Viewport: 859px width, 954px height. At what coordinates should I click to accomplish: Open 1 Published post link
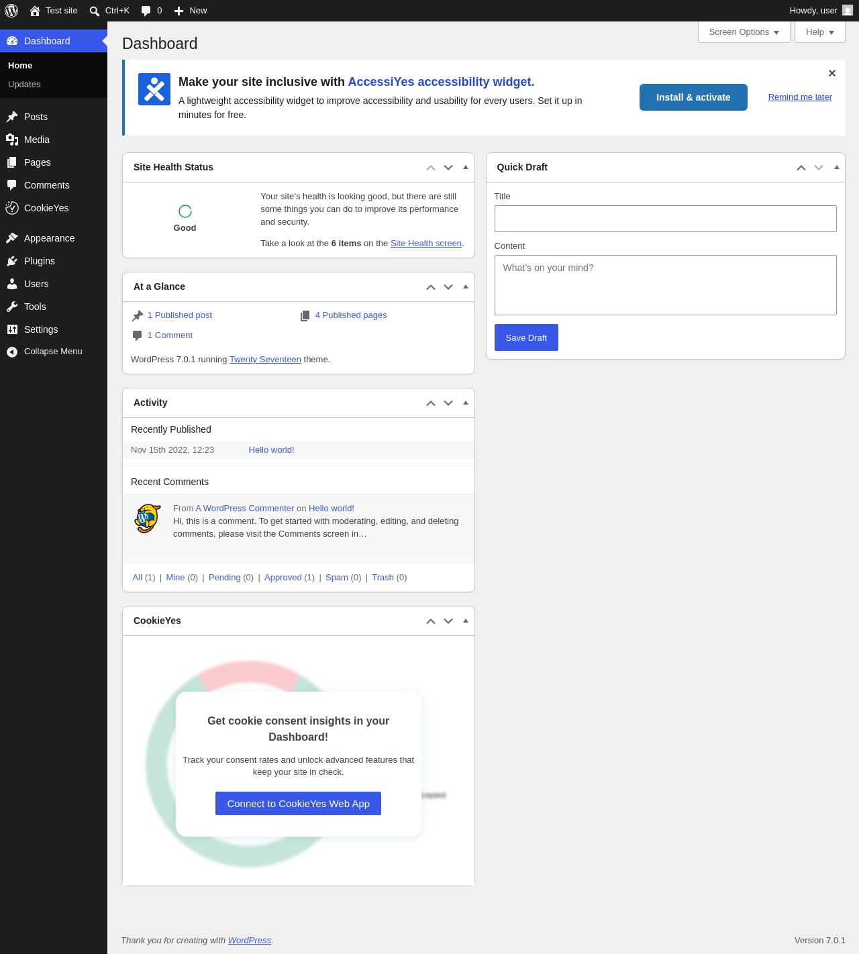click(180, 315)
